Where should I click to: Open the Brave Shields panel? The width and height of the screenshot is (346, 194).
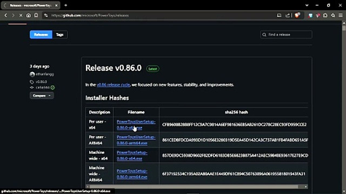click(297, 15)
